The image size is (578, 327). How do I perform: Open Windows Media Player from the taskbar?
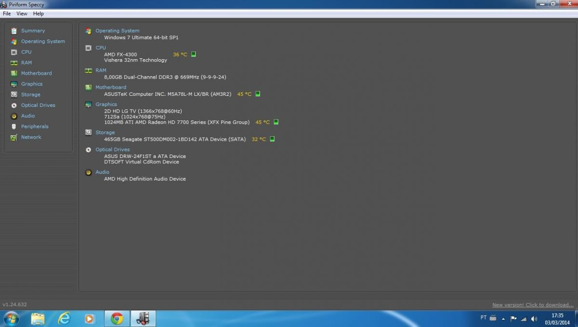click(x=90, y=319)
